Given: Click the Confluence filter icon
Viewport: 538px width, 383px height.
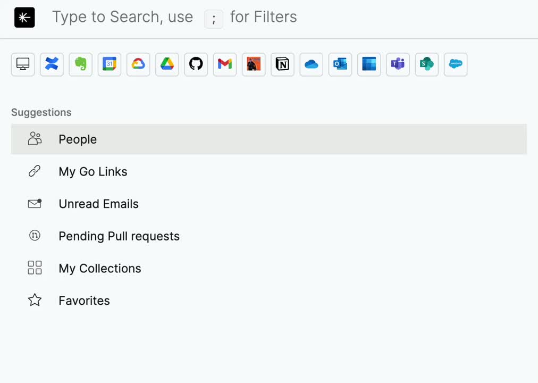Looking at the screenshot, I should point(52,64).
